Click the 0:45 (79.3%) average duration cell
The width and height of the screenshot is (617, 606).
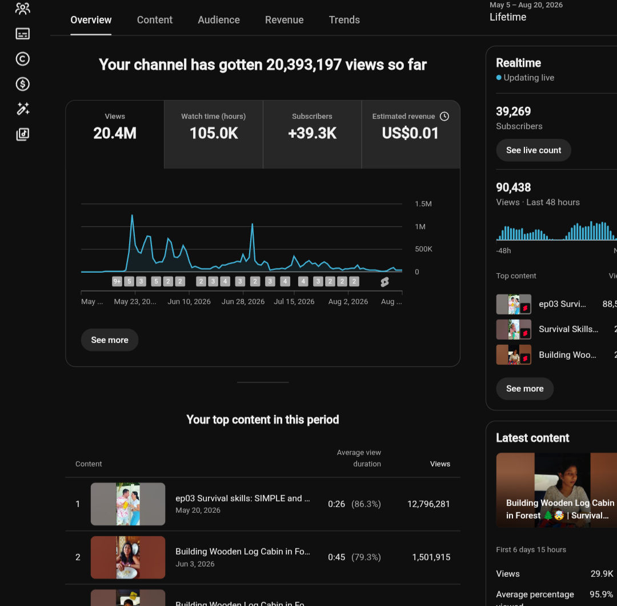(354, 557)
